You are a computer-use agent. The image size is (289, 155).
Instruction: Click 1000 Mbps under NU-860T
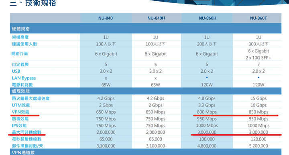[x=258, y=126]
